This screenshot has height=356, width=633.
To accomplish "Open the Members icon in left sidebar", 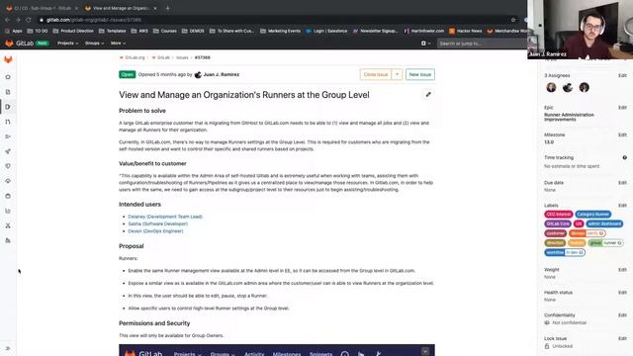I will [x=8, y=240].
